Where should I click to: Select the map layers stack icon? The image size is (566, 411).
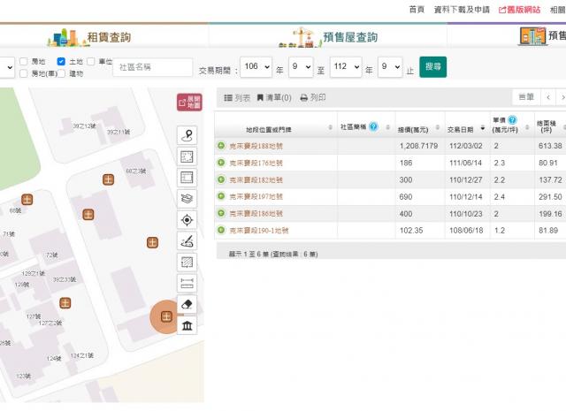point(187,198)
